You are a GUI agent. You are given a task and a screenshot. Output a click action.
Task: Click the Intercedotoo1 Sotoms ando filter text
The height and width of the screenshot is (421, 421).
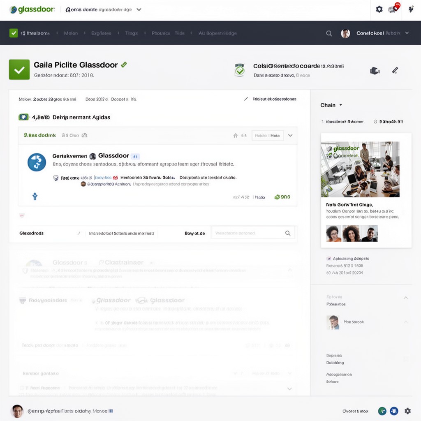(x=122, y=234)
